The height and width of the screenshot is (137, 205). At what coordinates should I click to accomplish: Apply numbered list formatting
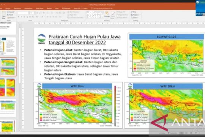(52, 13)
